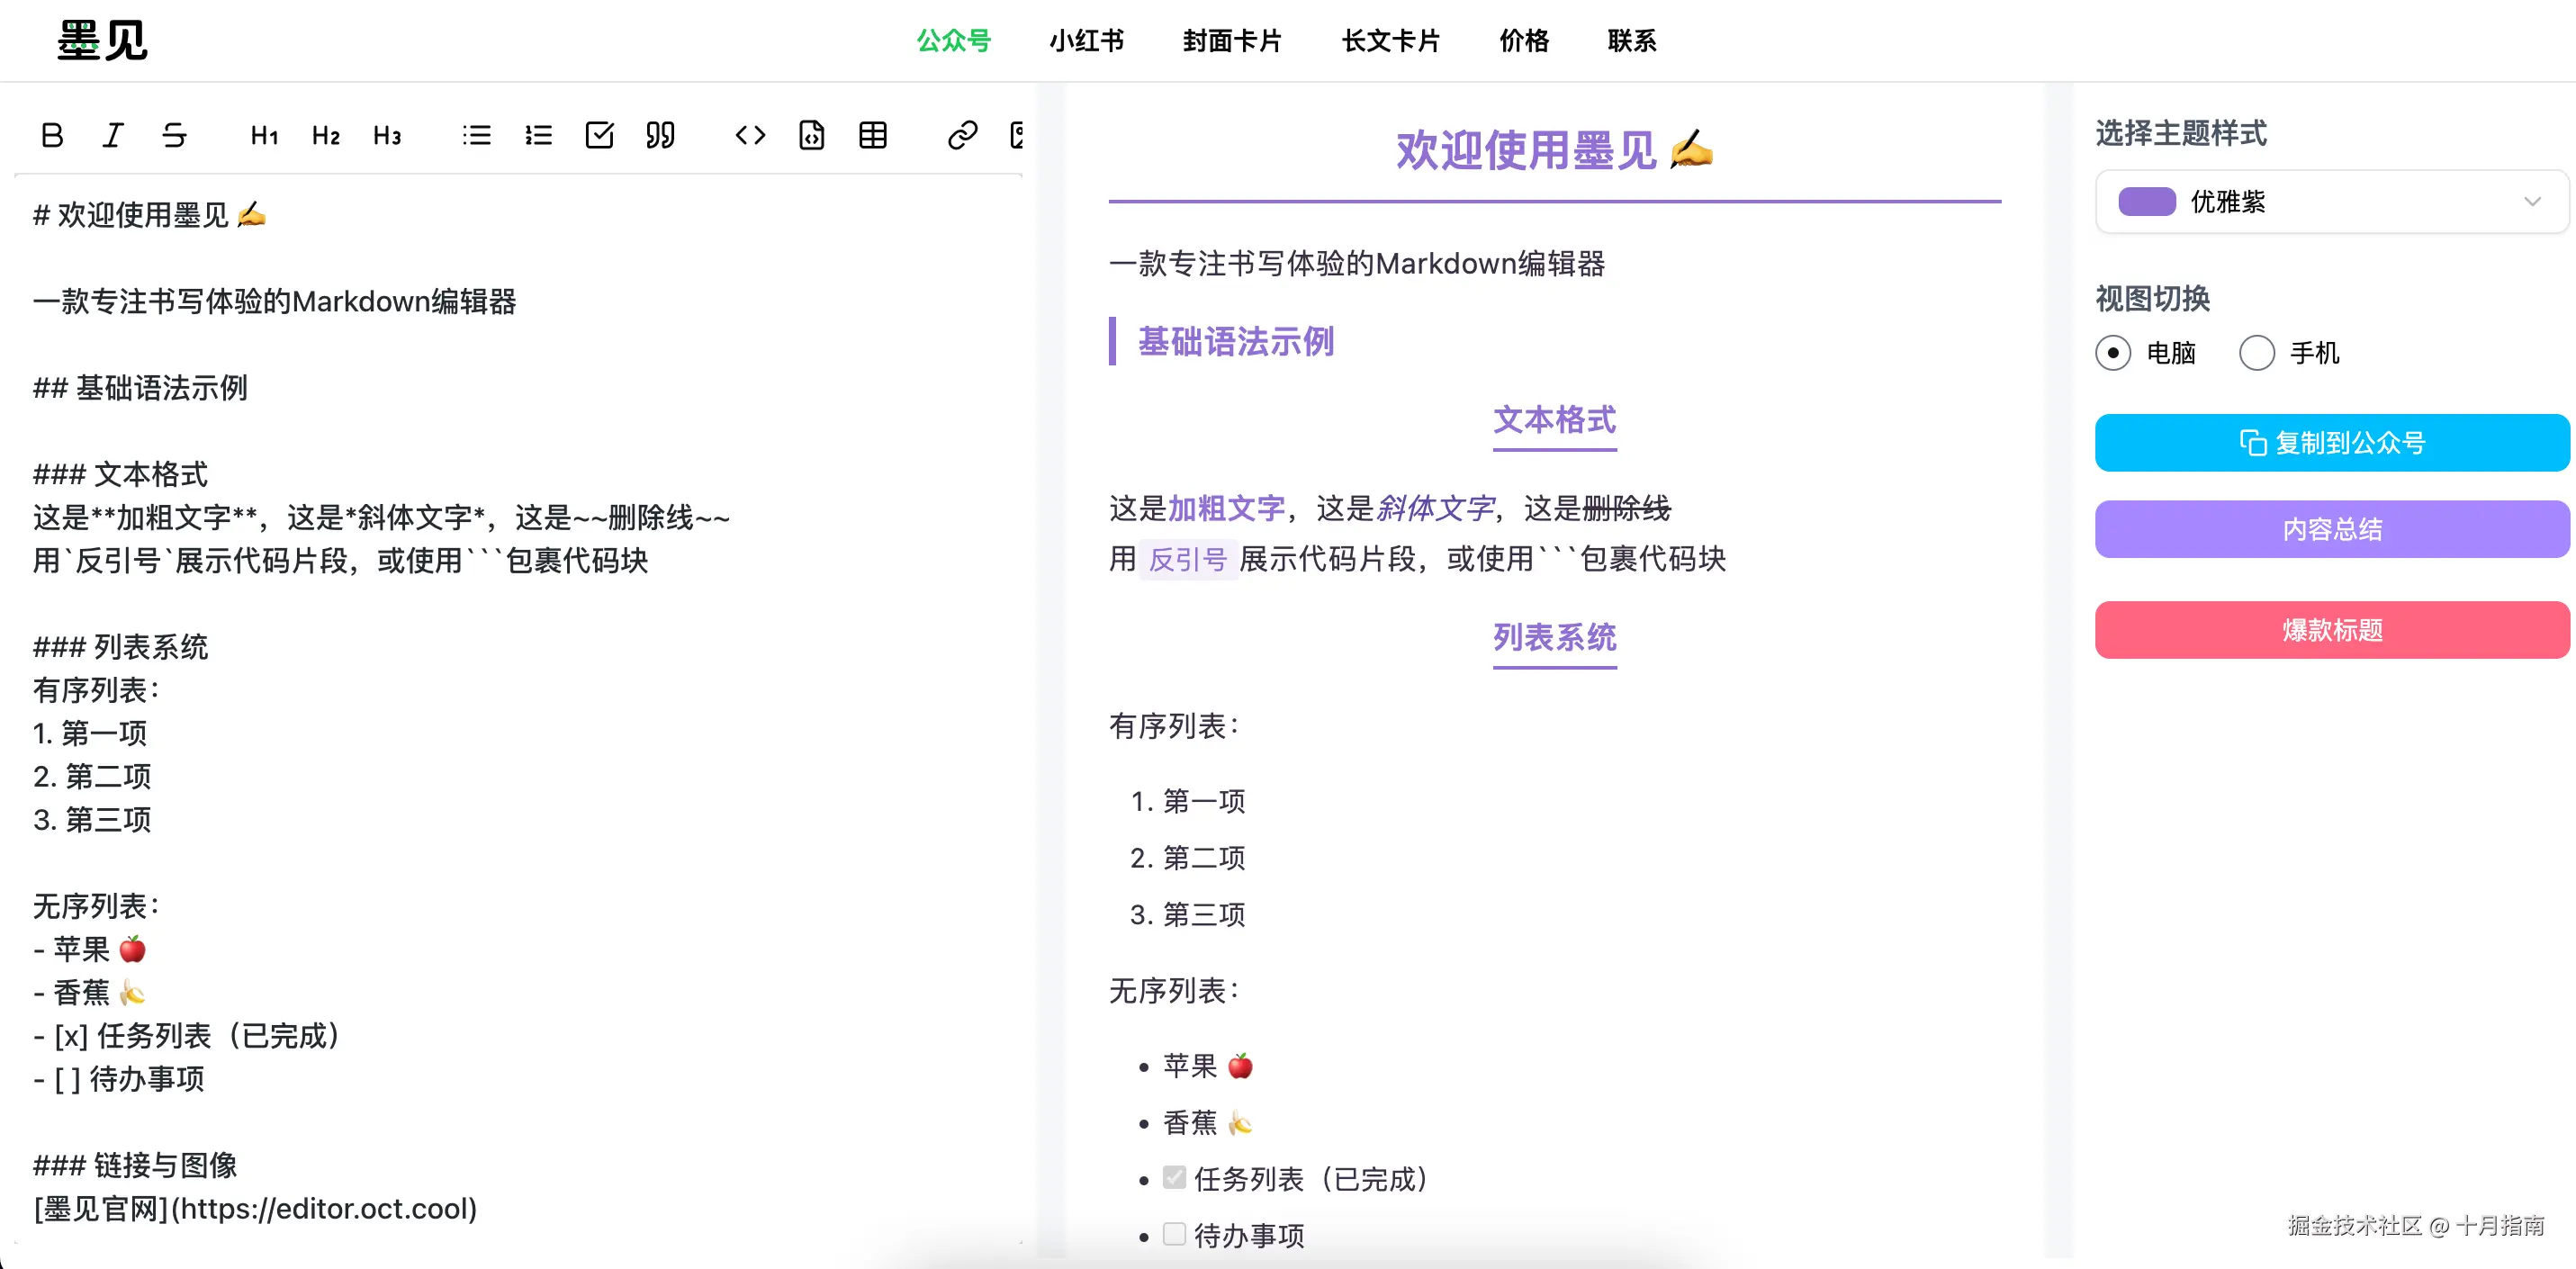Insert a blockquote with quote icon
This screenshot has width=2576, height=1269.
[x=660, y=135]
